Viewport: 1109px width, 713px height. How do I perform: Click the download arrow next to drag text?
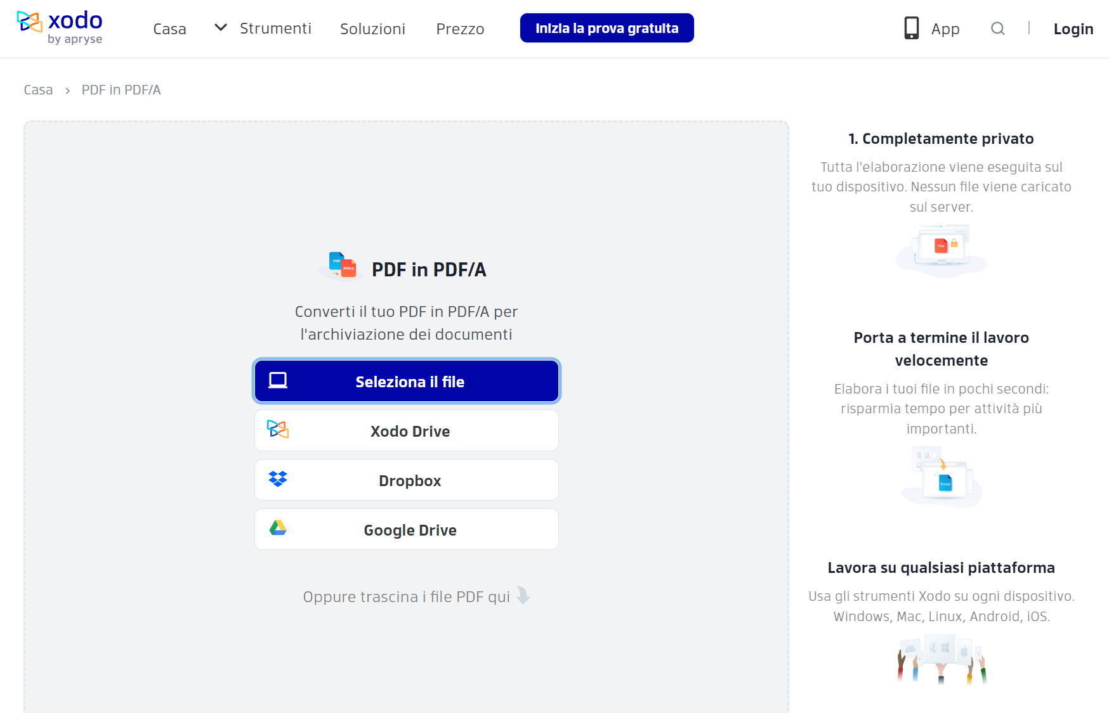click(523, 596)
